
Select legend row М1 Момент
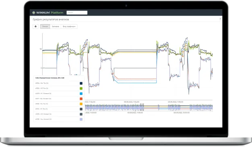point(59,94)
